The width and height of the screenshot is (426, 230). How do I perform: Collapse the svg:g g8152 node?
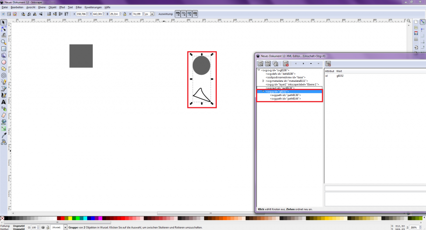pos(263,91)
